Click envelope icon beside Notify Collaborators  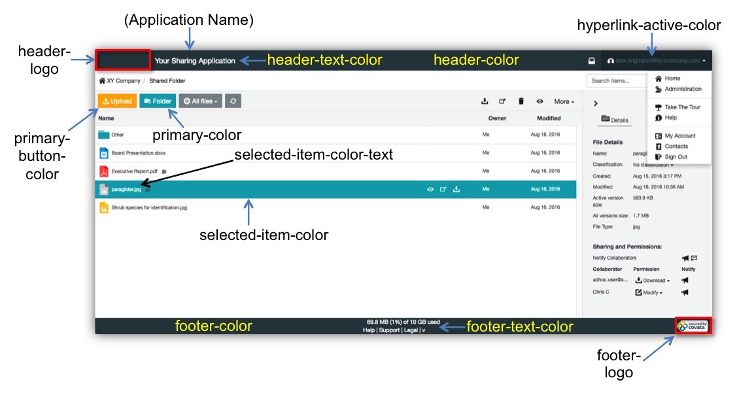(694, 258)
